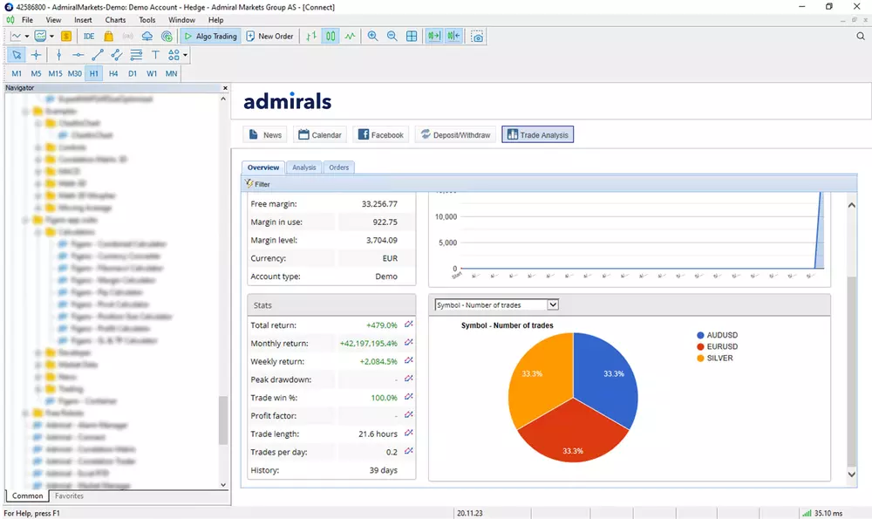
Task: Open the New Order dialog
Action: pos(269,37)
